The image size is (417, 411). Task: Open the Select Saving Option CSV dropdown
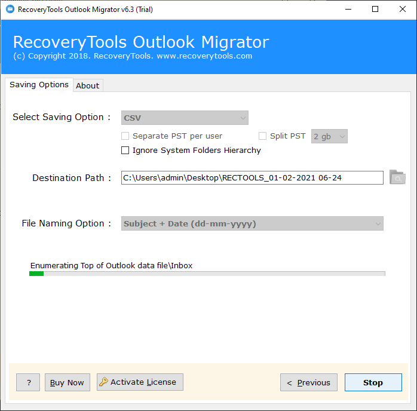coord(185,118)
